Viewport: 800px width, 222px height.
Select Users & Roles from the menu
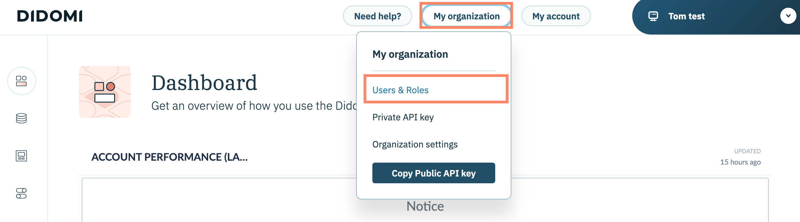pos(400,90)
